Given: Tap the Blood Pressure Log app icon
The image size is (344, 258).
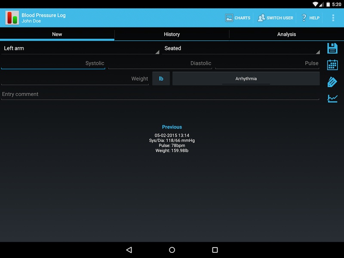Looking at the screenshot, I should click(12, 18).
